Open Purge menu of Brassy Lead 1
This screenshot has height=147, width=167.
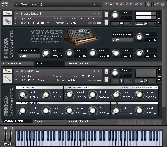coord(99,19)
